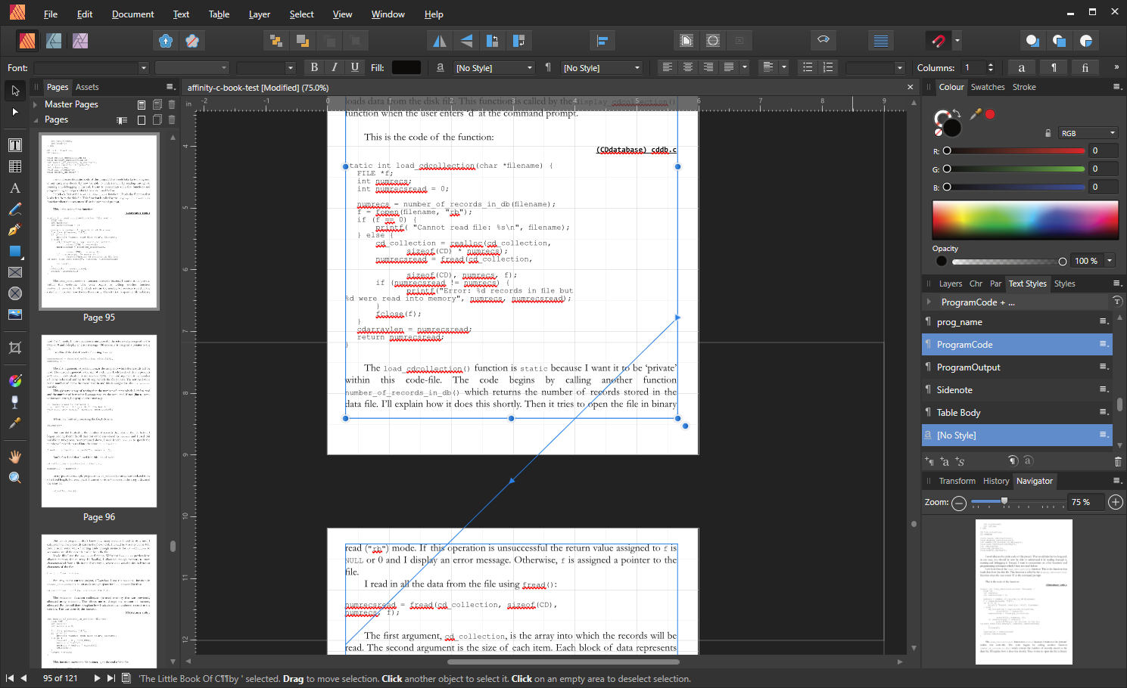Open the Layer menu
The width and height of the screenshot is (1127, 688).
pyautogui.click(x=260, y=14)
